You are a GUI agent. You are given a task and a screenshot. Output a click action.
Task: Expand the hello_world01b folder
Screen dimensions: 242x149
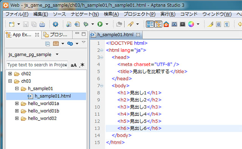[x=17, y=111]
